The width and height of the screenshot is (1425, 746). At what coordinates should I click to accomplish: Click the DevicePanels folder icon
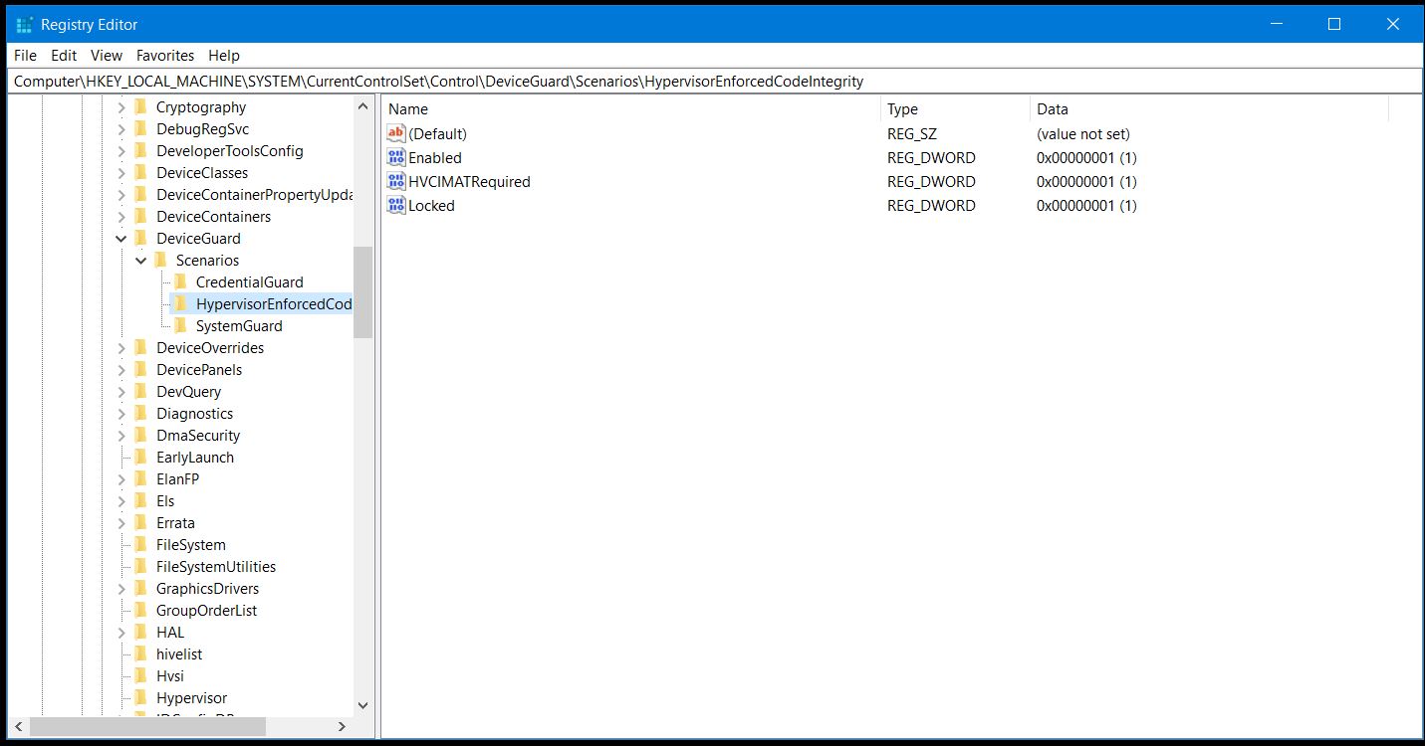[x=140, y=370]
